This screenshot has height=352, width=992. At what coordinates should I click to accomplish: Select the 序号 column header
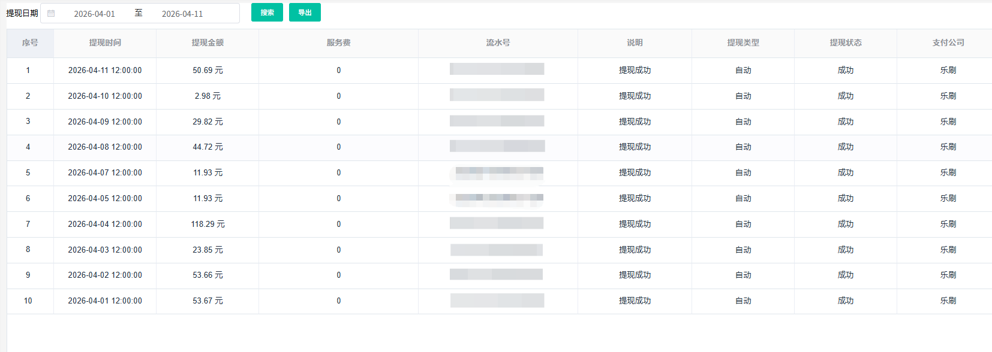[x=30, y=43]
